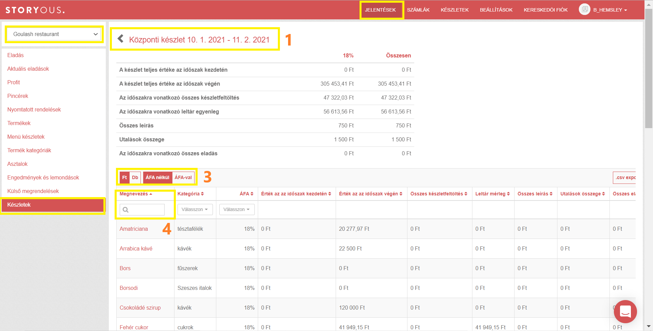653x331 pixels.
Task: Select Készletek in the sidebar
Action: tap(53, 205)
